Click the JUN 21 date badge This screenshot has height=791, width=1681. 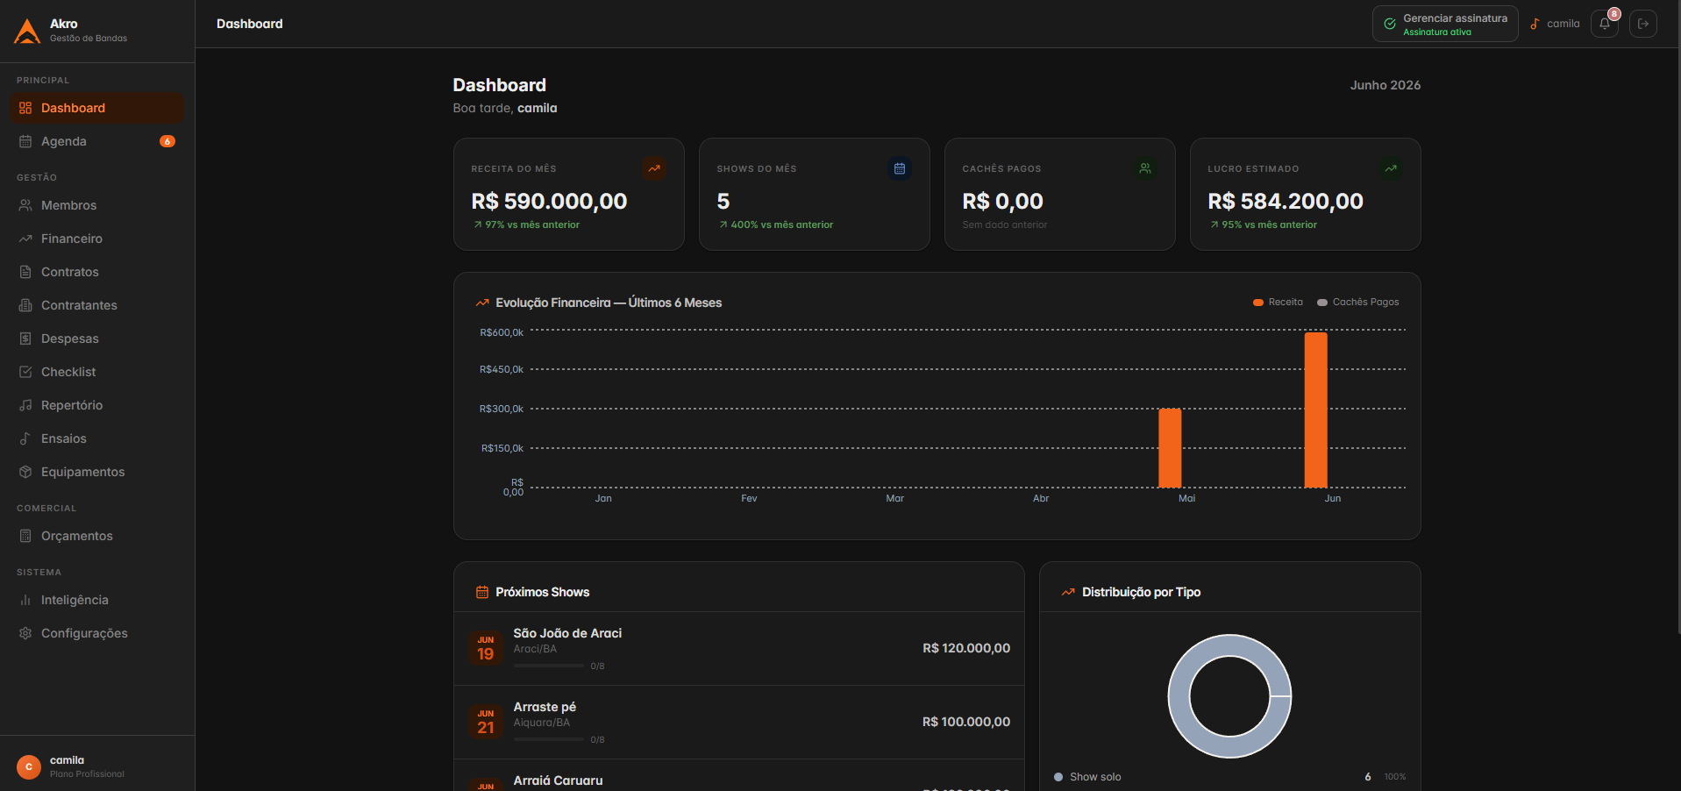click(486, 722)
